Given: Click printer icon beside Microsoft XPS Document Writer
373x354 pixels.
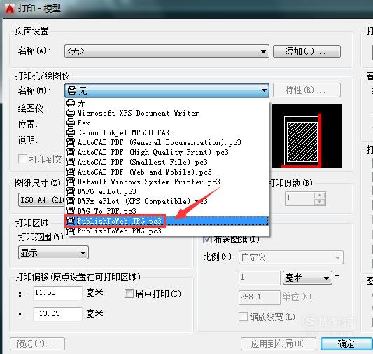Looking at the screenshot, I should [71, 113].
